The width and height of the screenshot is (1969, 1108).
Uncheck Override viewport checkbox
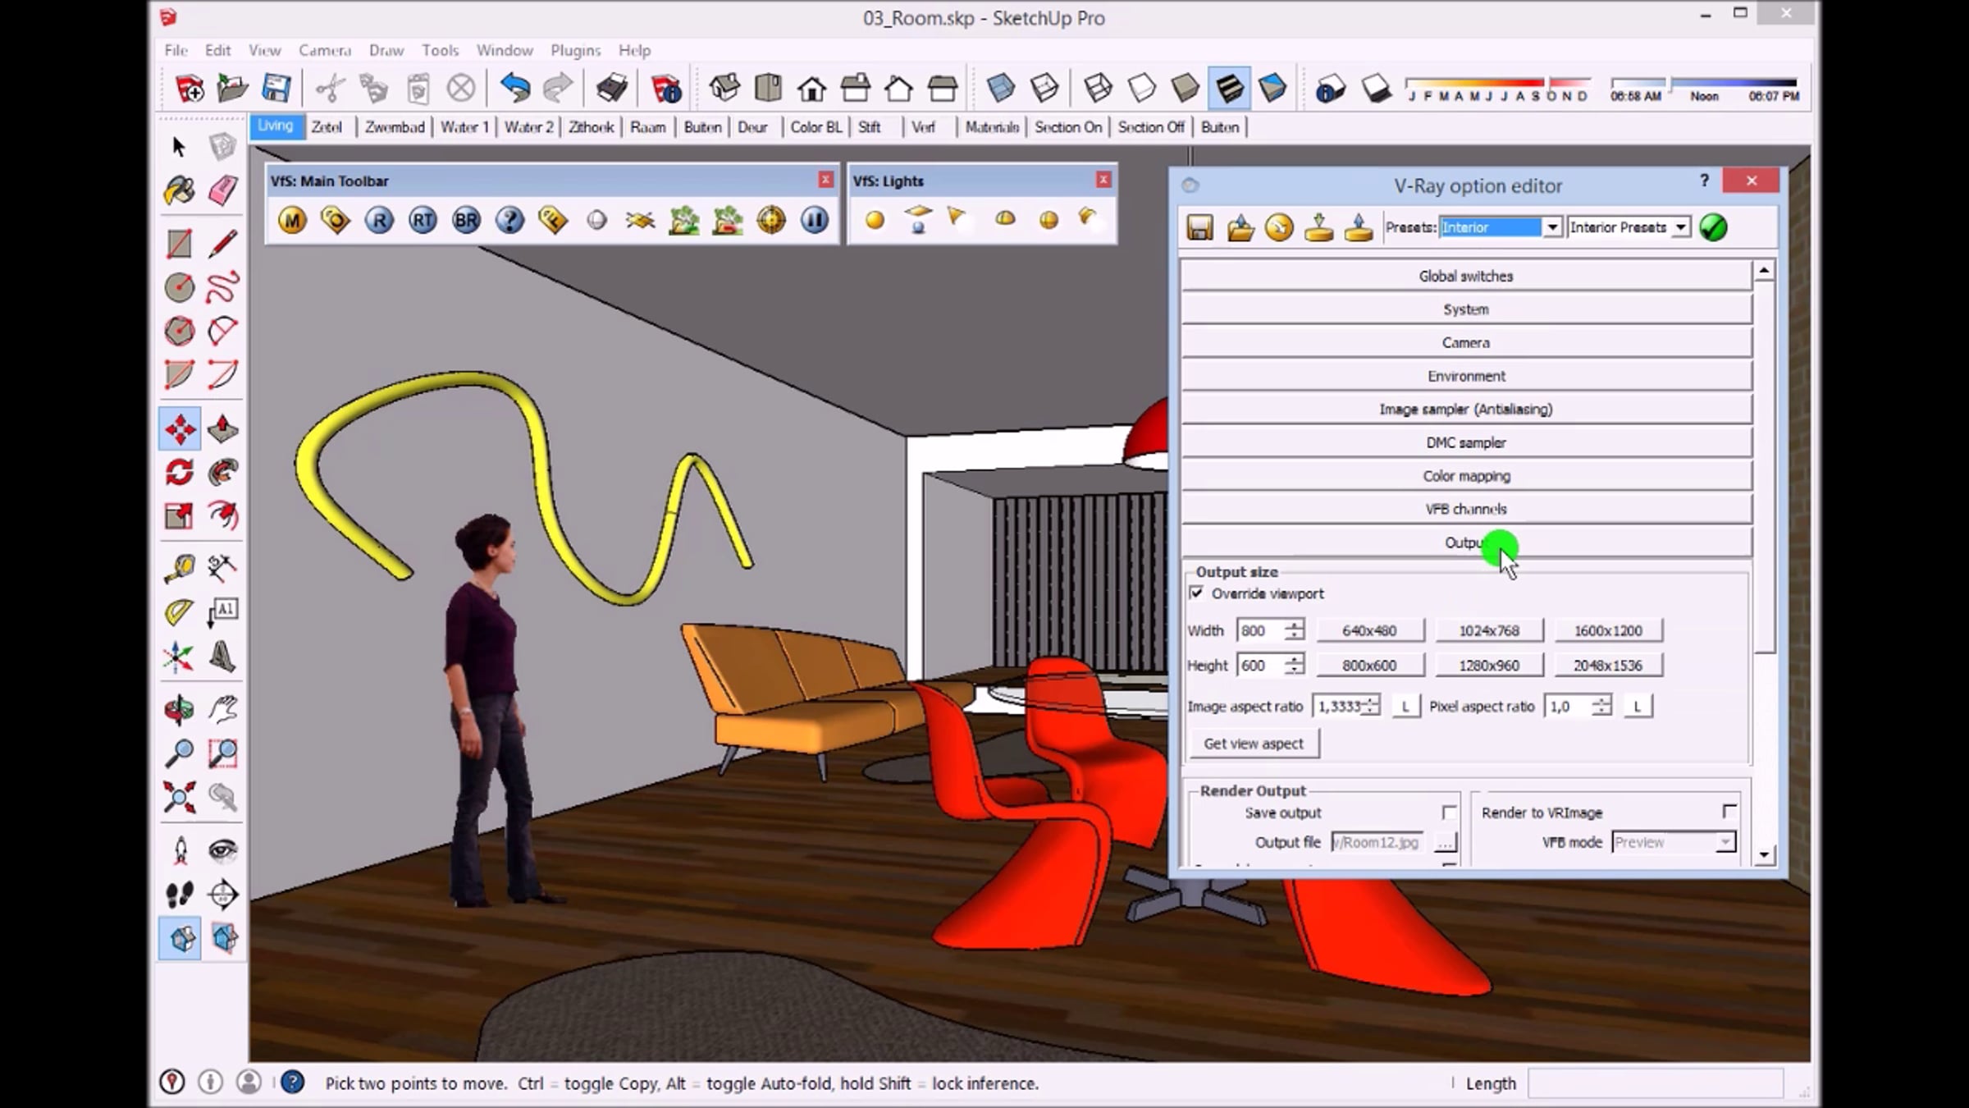(x=1196, y=593)
